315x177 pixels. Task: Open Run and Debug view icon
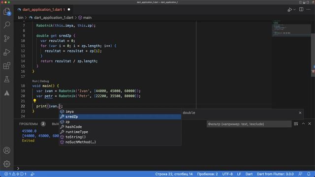pyautogui.click(x=7, y=52)
